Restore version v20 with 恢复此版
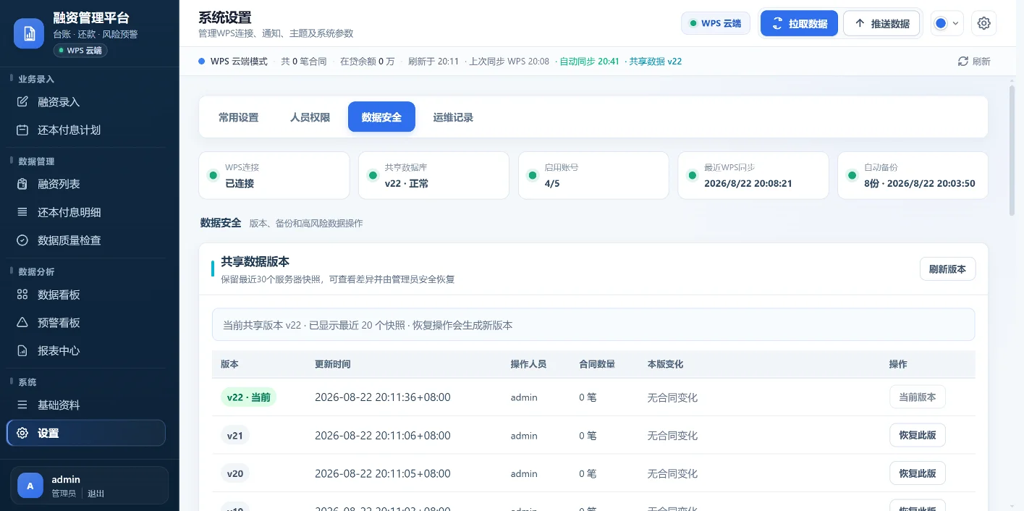Viewport: 1024px width, 511px height. [917, 473]
